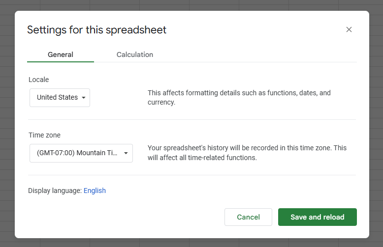Open the United States locale dropdown
The image size is (383, 247).
(x=60, y=97)
